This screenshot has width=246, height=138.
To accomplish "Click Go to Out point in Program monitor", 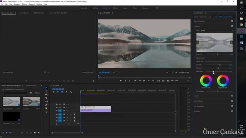I will (x=153, y=81).
